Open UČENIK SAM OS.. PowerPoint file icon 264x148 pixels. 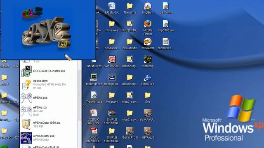(x=94, y=113)
